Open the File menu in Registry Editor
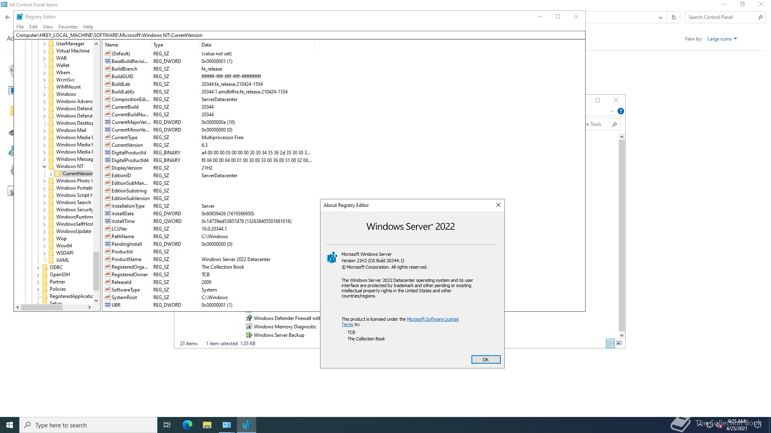 coord(20,27)
